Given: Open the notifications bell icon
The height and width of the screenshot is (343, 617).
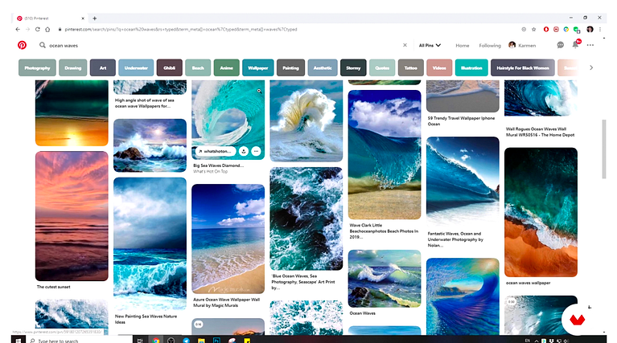Looking at the screenshot, I should coord(576,44).
